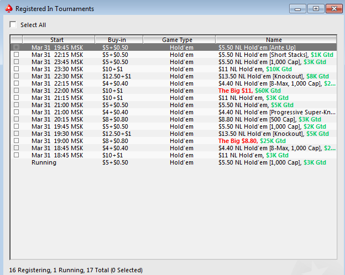Tick the checkbox for the Progressive Super-Kn... row

click(x=16, y=112)
